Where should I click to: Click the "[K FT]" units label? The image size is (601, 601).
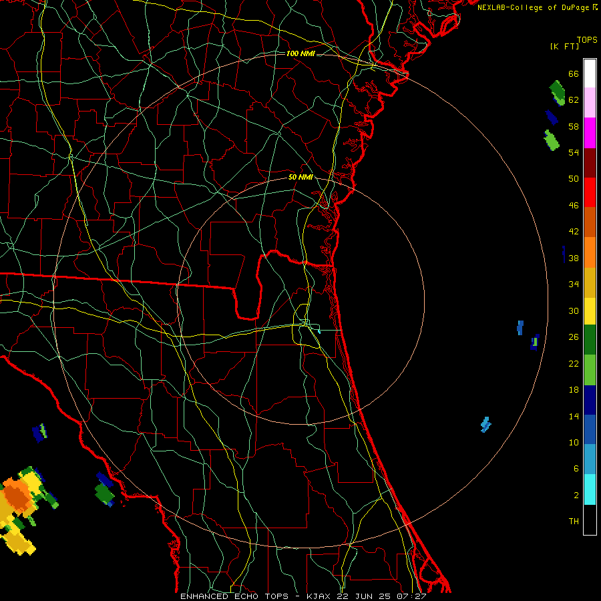pos(564,47)
